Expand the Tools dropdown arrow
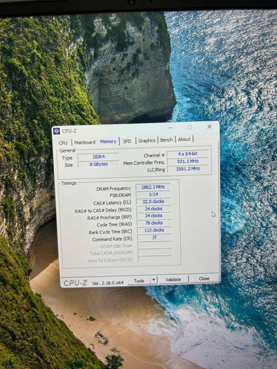Viewport: 277px width, 369px height. coord(154,280)
